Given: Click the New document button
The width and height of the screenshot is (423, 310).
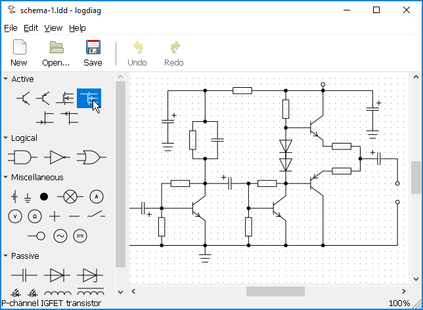Looking at the screenshot, I should [x=19, y=53].
